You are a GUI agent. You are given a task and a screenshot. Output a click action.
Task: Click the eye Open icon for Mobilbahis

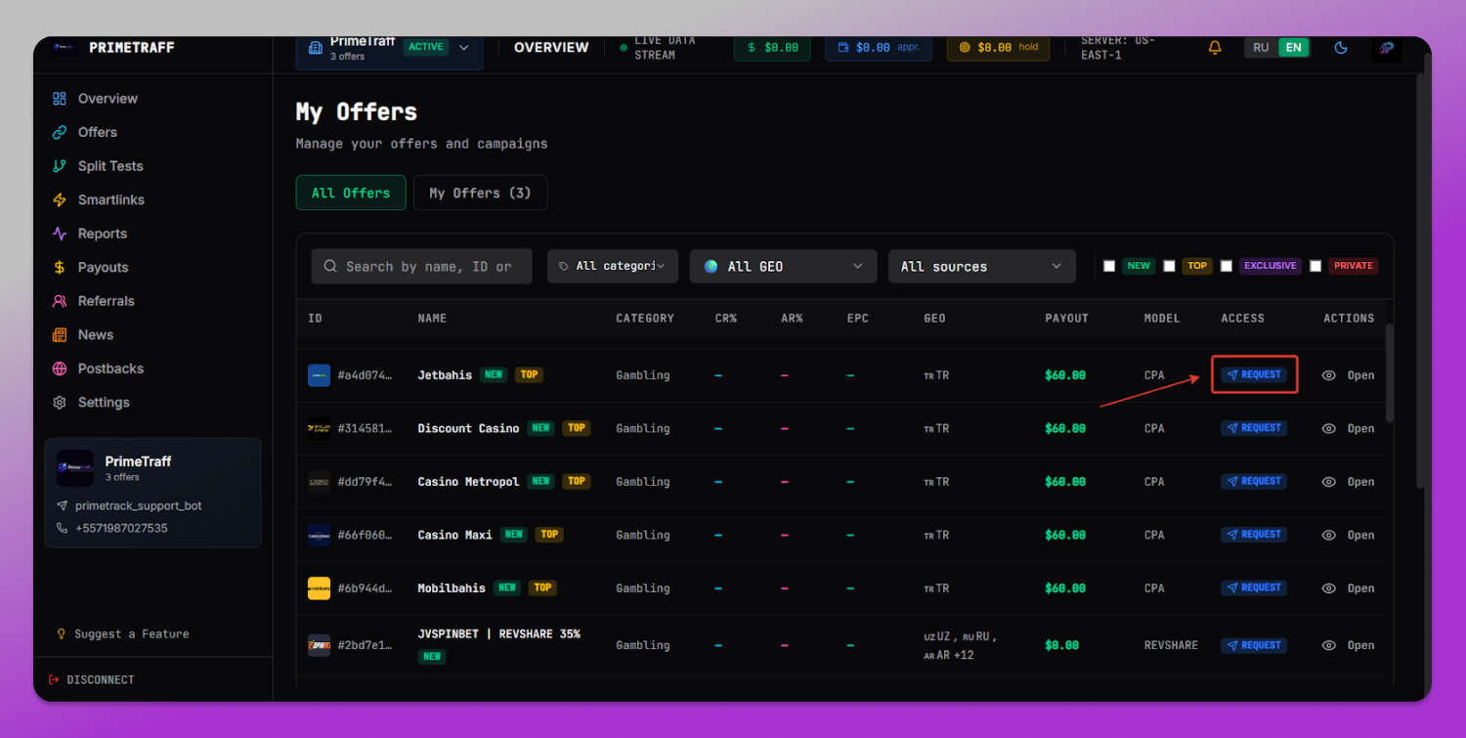click(x=1328, y=588)
